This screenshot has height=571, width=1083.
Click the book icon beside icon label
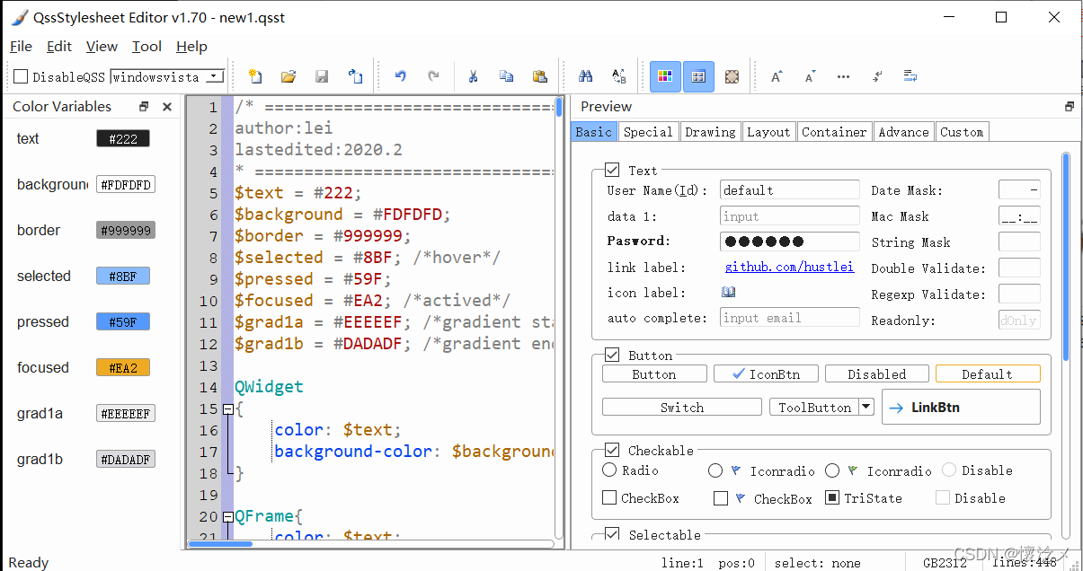coord(729,293)
